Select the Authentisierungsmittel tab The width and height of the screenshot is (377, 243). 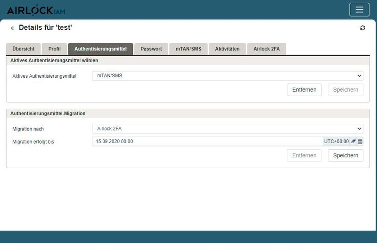100,49
